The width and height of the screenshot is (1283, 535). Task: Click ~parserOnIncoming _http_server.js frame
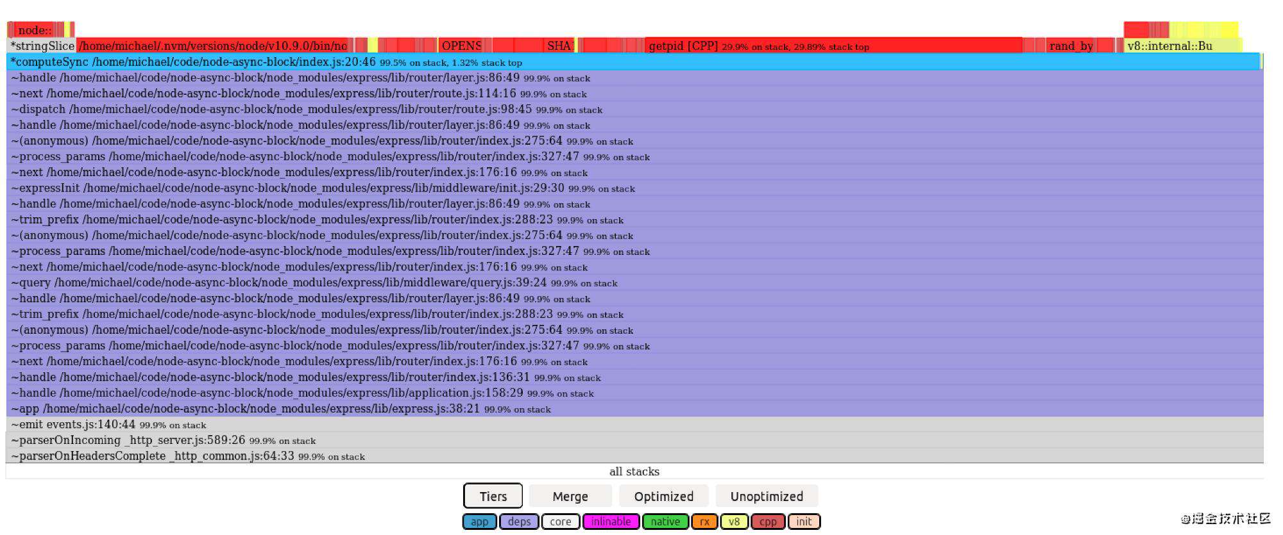click(x=635, y=440)
